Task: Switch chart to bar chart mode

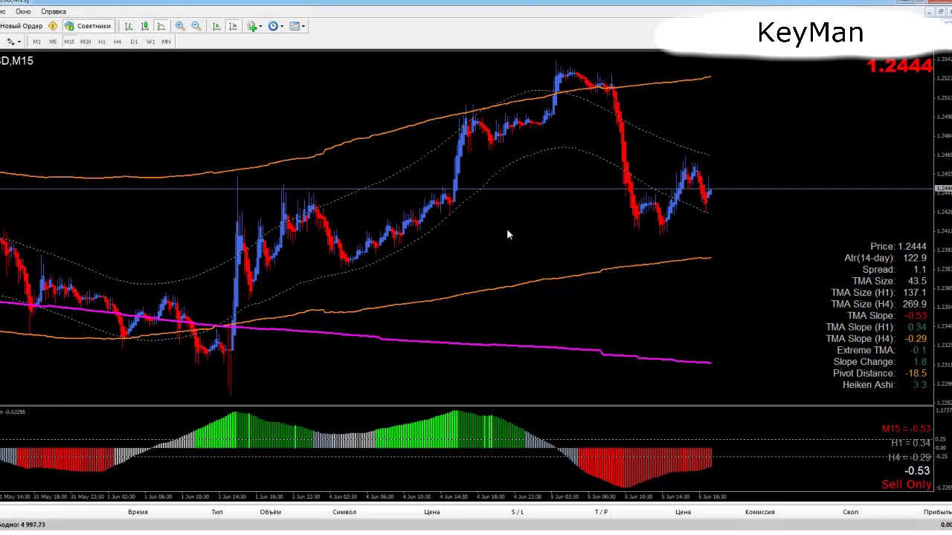Action: pyautogui.click(x=129, y=26)
